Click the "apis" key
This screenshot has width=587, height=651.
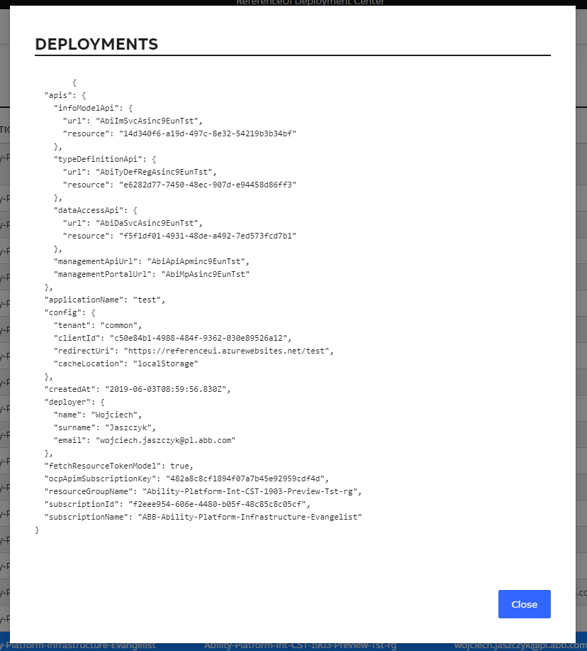pyautogui.click(x=57, y=95)
